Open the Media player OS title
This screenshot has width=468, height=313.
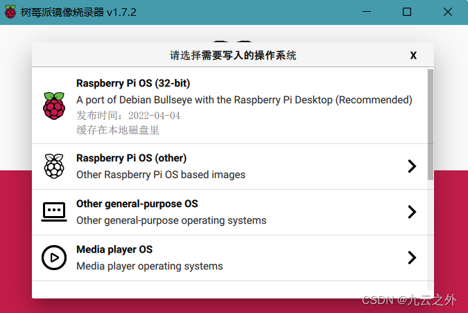[x=114, y=249]
